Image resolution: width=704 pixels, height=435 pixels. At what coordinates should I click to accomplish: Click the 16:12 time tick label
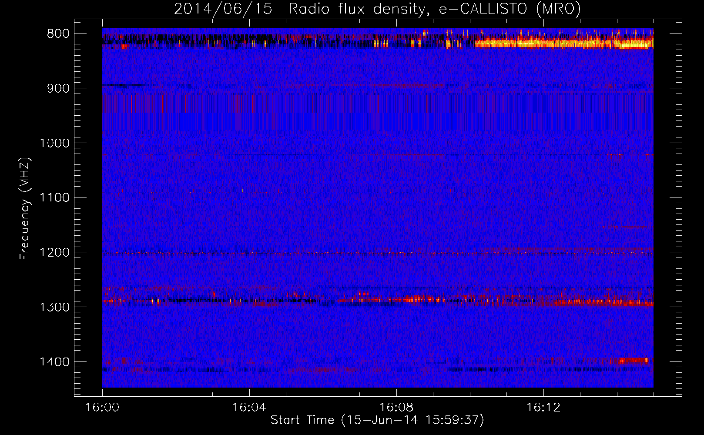tap(543, 408)
